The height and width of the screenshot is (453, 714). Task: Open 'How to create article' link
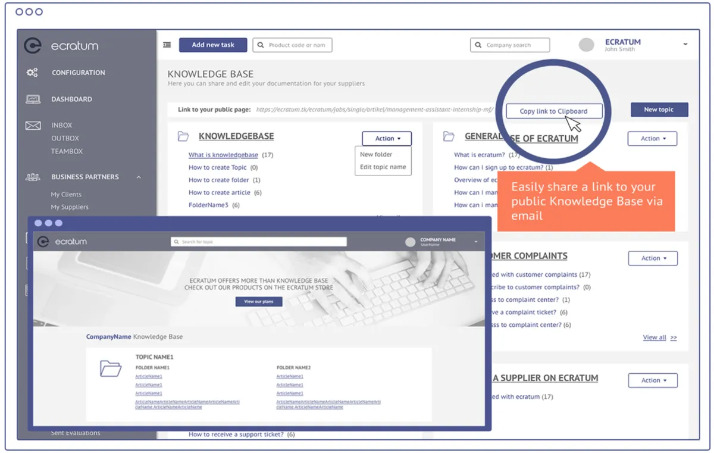tap(220, 193)
